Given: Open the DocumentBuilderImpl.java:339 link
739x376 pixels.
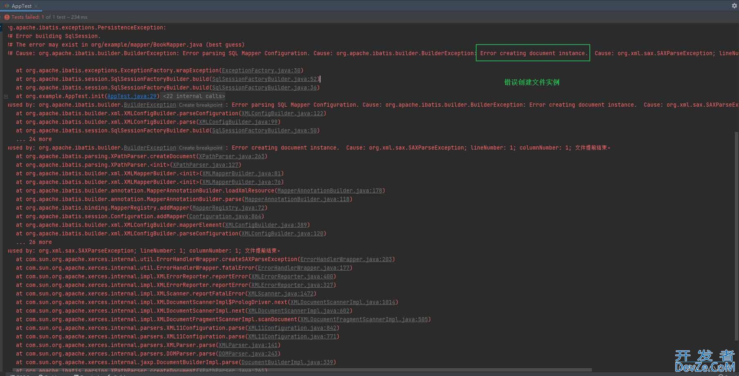Looking at the screenshot, I should 287,363.
